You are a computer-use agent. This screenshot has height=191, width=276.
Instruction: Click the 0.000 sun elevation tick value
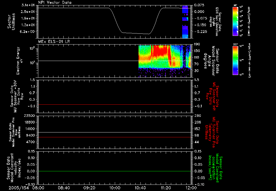199,12
